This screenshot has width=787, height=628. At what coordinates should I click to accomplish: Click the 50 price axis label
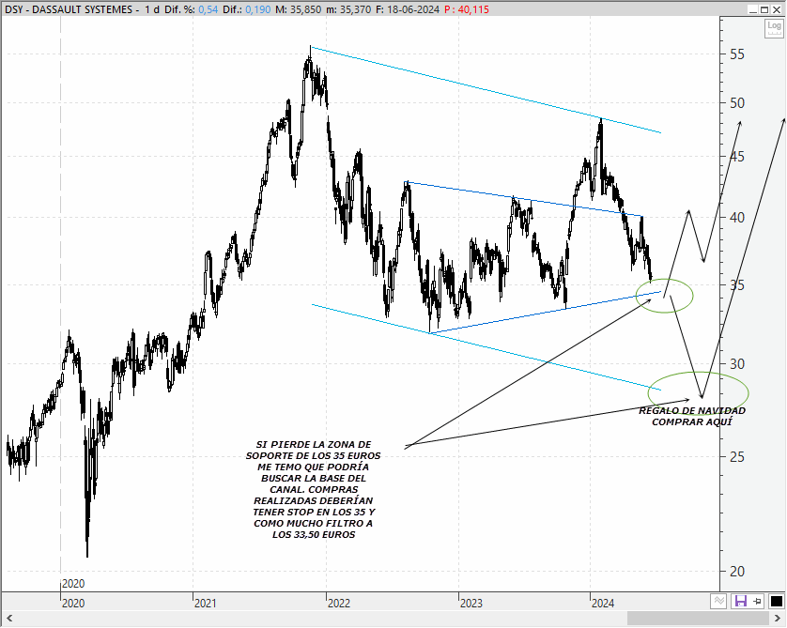(737, 103)
